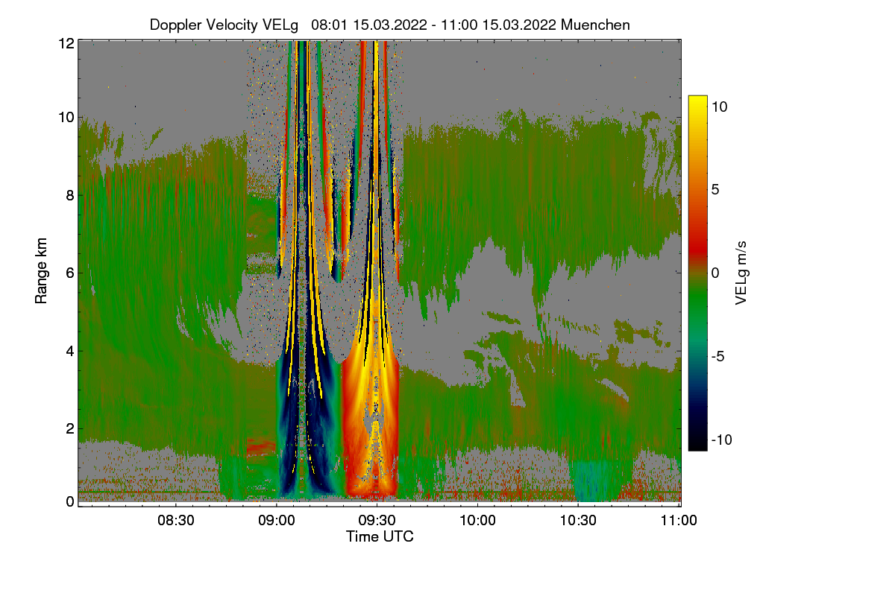Click the 11:00 time tick label
Image resolution: width=895 pixels, height=596 pixels.
[x=679, y=521]
